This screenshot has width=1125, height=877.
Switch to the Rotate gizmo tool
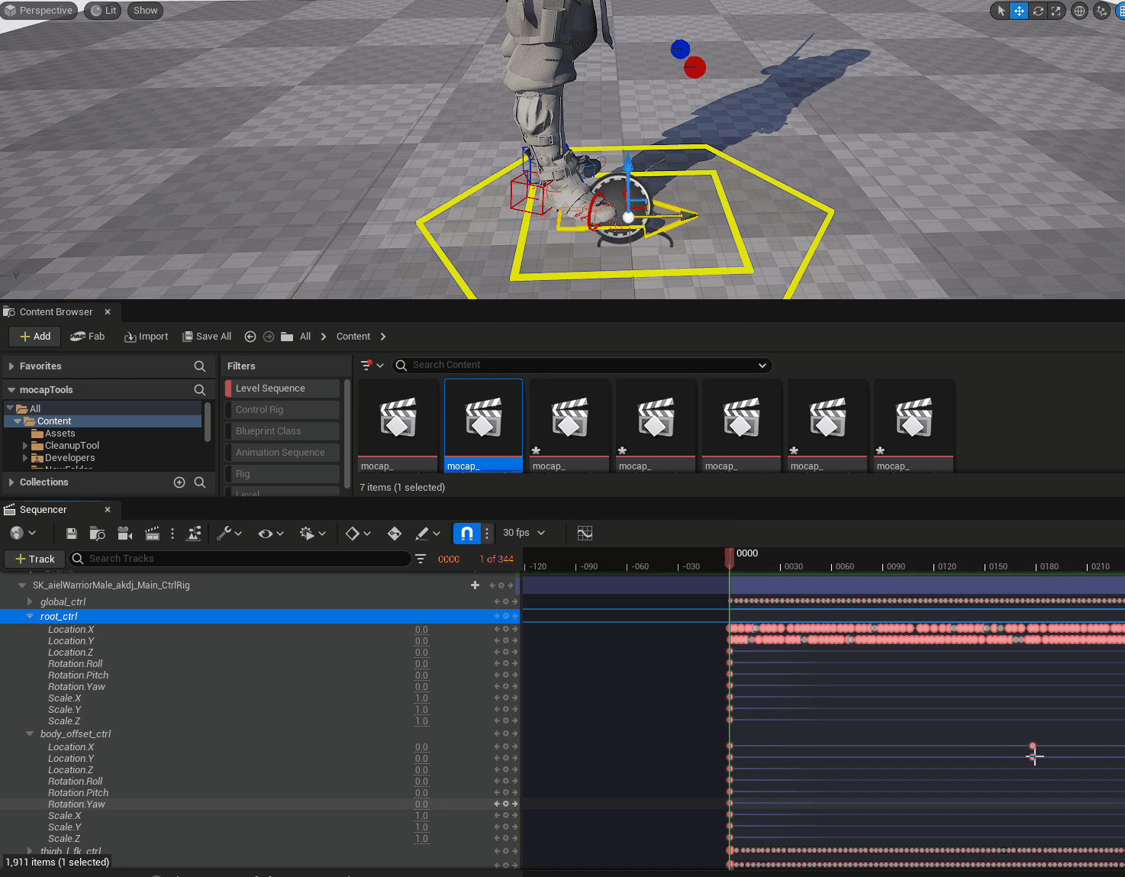point(1038,11)
